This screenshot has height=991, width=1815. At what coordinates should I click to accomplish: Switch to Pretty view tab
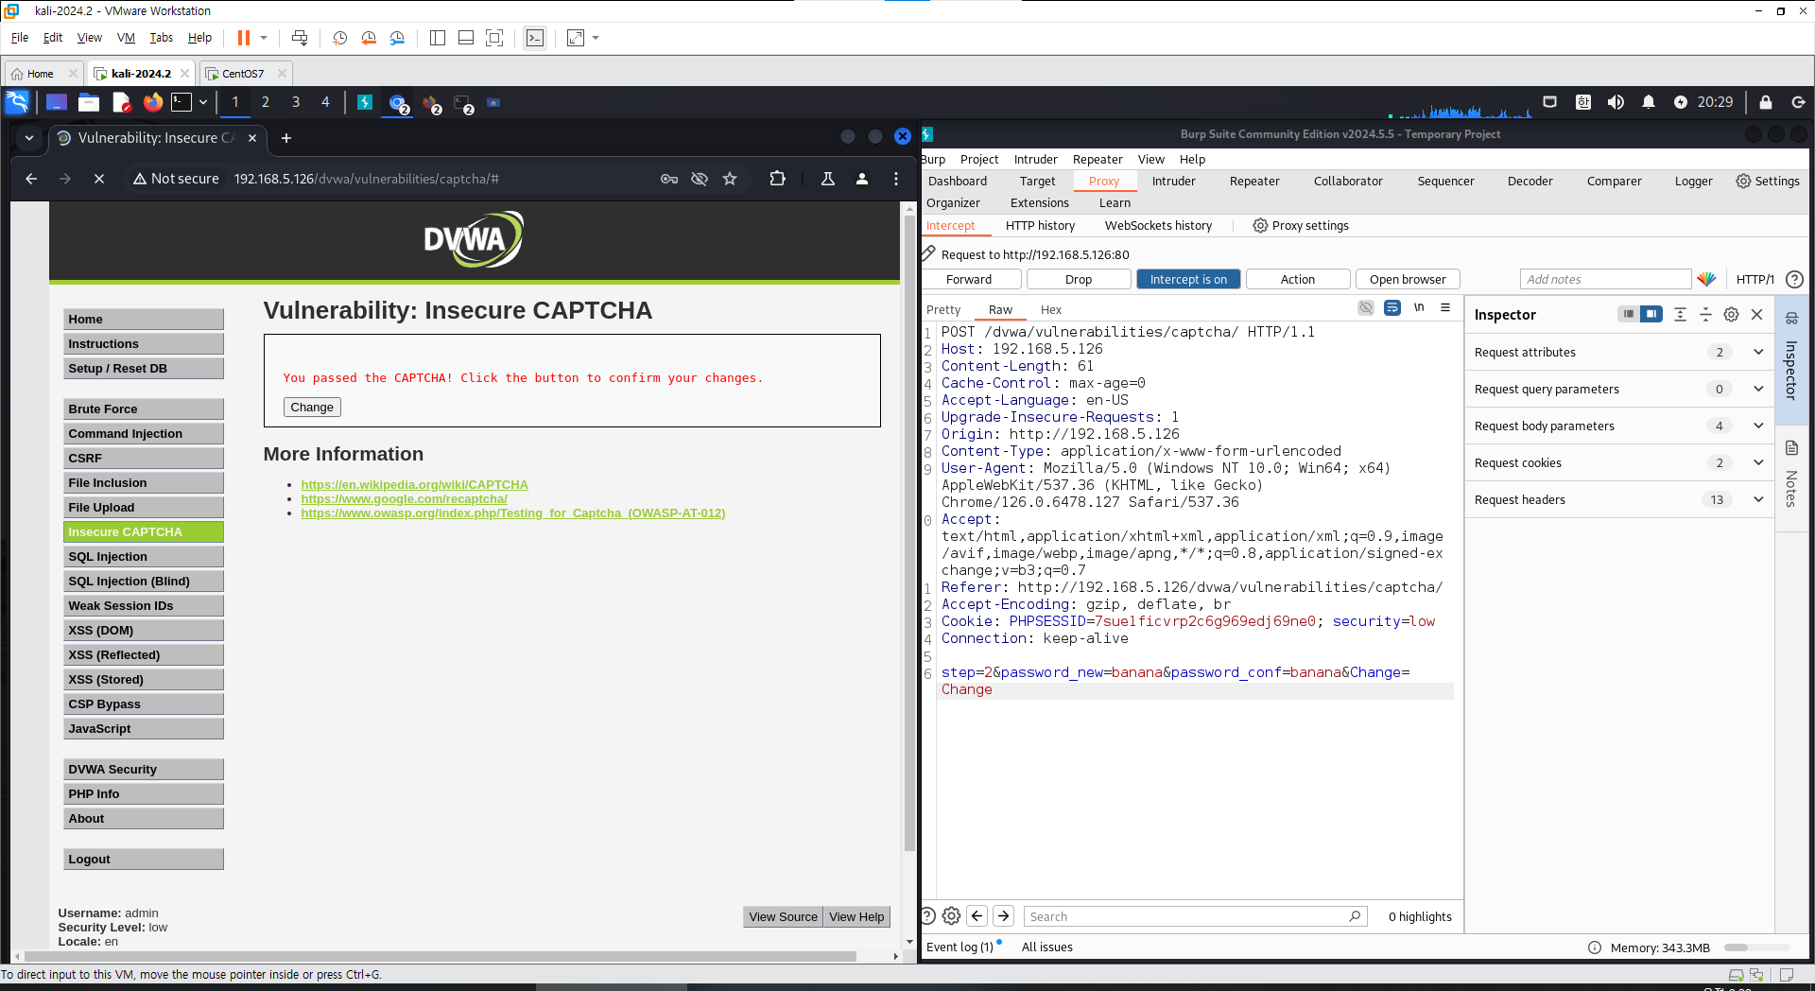(943, 309)
